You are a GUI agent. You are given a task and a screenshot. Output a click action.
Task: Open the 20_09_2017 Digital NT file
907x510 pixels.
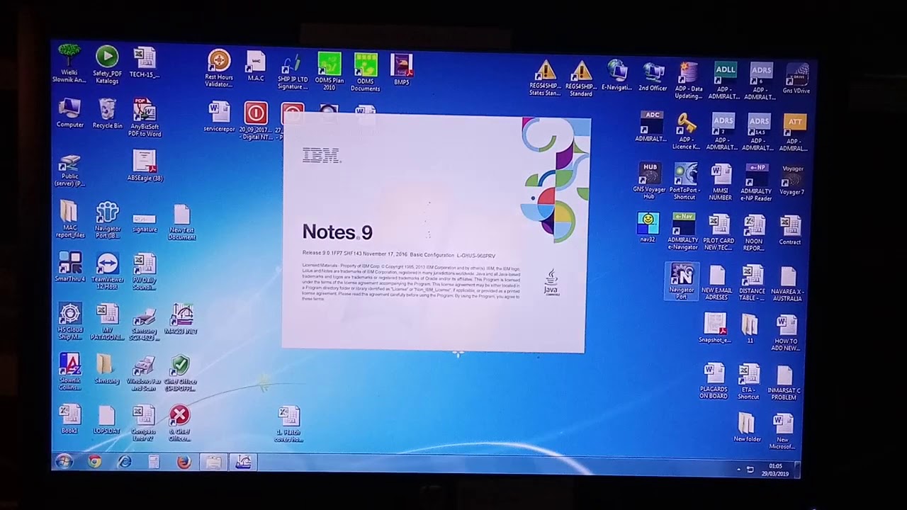point(256,120)
